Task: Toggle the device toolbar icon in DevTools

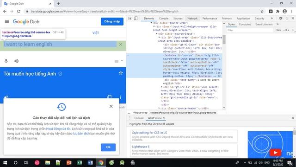Action: (136, 19)
